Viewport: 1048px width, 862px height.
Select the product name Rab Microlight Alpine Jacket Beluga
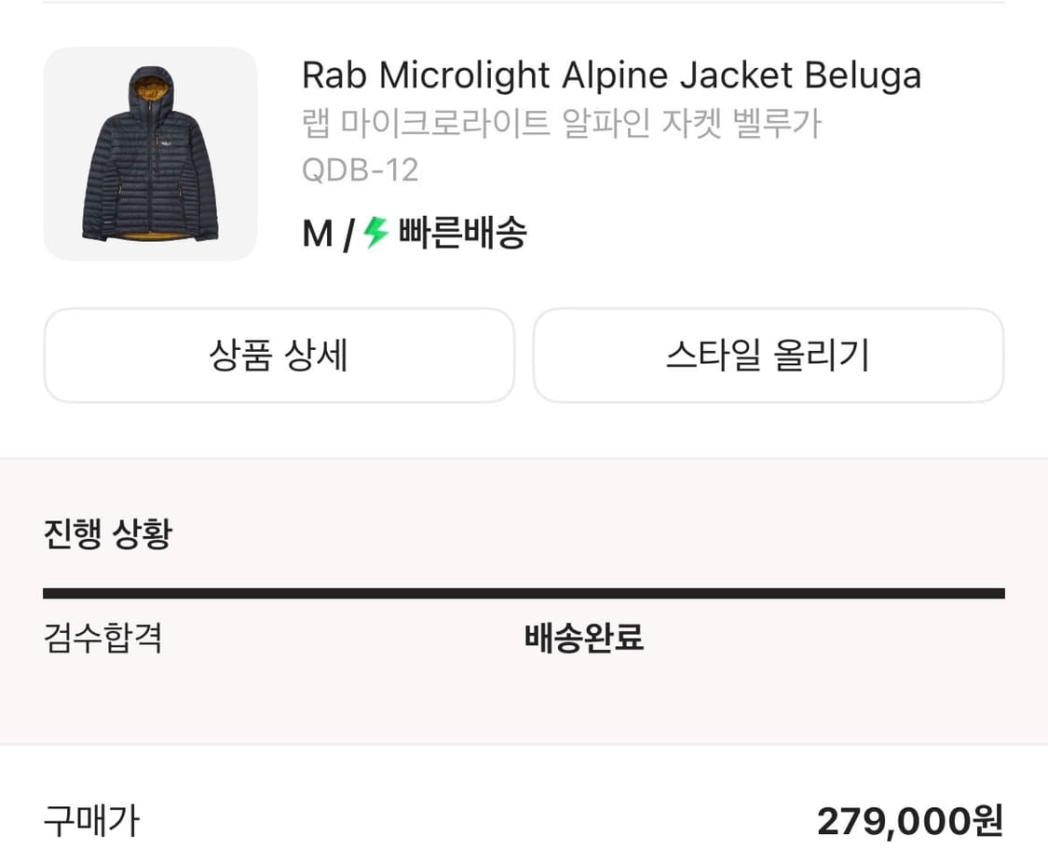coord(611,74)
